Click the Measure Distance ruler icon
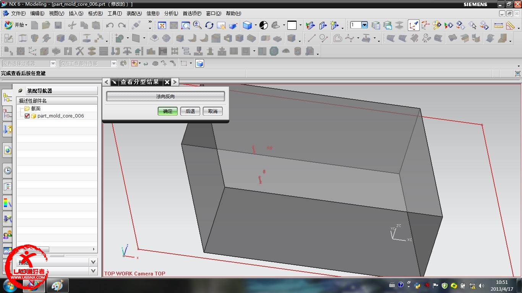The width and height of the screenshot is (522, 293). [498, 26]
